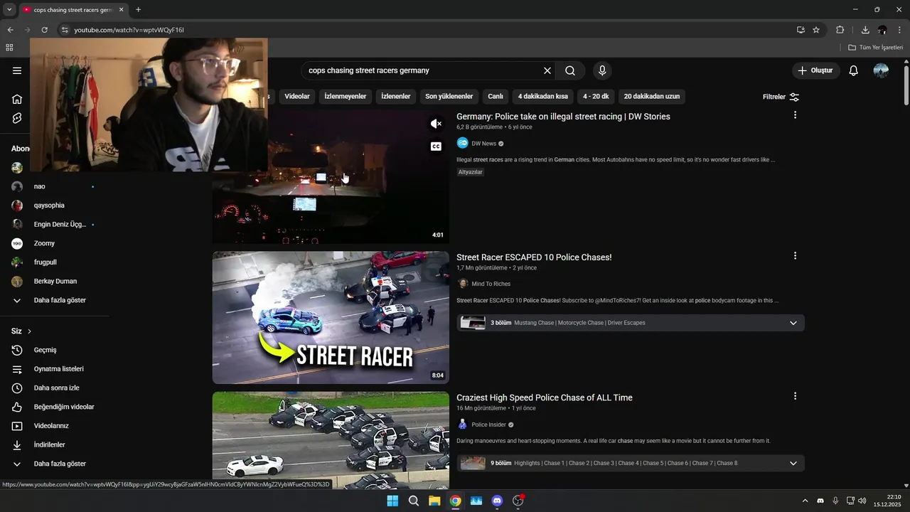This screenshot has width=910, height=512.
Task: Click the Altyazılar subtitles badge
Action: coord(470,172)
